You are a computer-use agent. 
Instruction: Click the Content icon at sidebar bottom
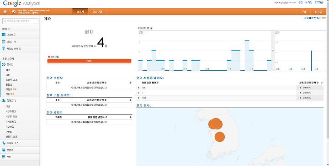(4, 150)
